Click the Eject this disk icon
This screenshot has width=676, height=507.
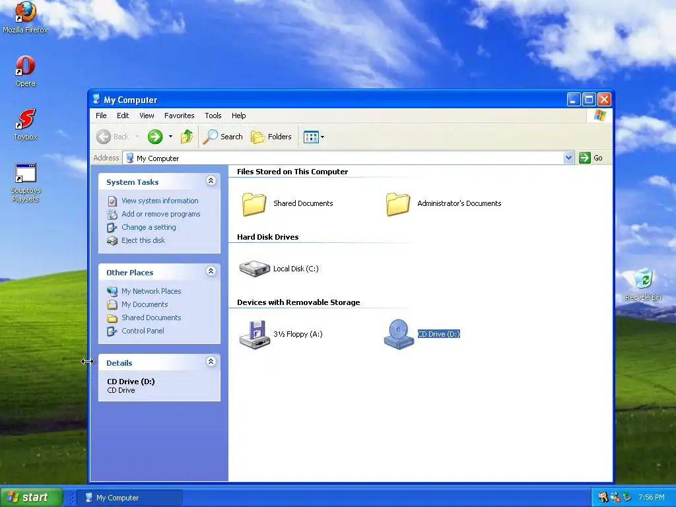112,240
